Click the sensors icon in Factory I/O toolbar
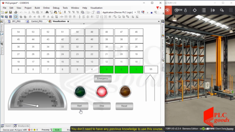Viewport: 235px width, 132px height. 213,10
